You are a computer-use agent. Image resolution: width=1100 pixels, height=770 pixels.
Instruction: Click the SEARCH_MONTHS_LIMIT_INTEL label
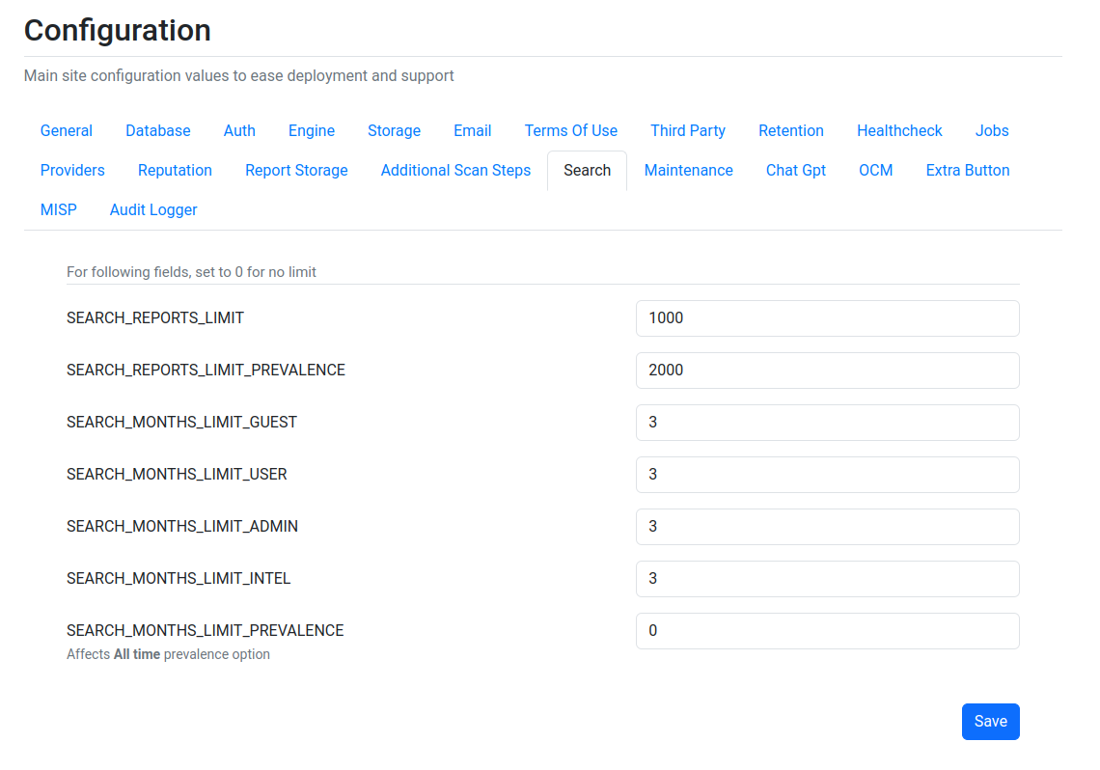point(179,579)
